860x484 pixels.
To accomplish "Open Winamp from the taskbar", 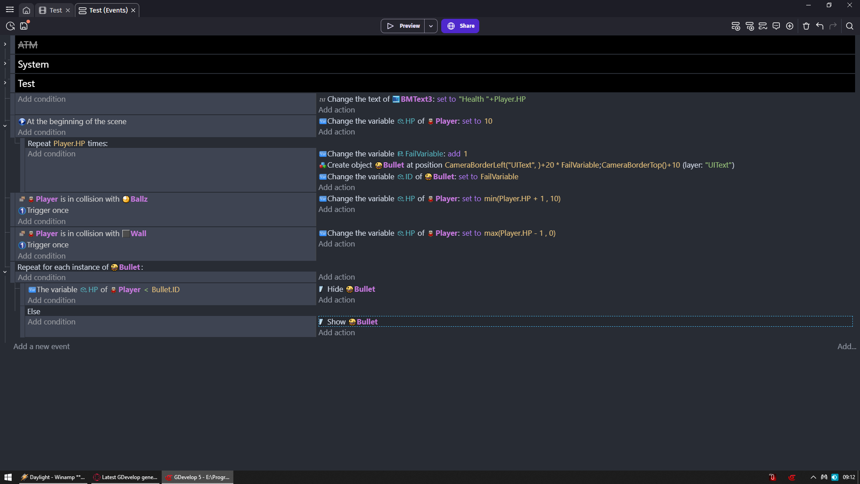I will tap(53, 477).
